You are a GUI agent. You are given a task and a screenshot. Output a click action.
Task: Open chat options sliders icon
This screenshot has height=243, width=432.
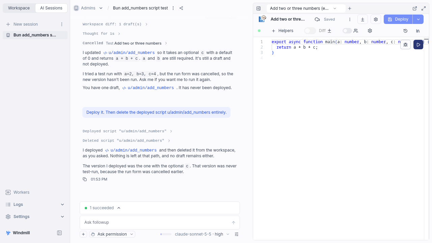(x=237, y=234)
